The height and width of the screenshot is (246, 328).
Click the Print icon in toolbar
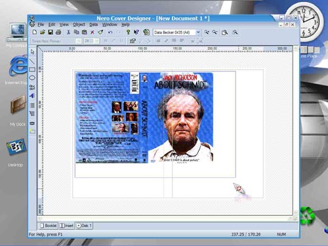pyautogui.click(x=58, y=32)
